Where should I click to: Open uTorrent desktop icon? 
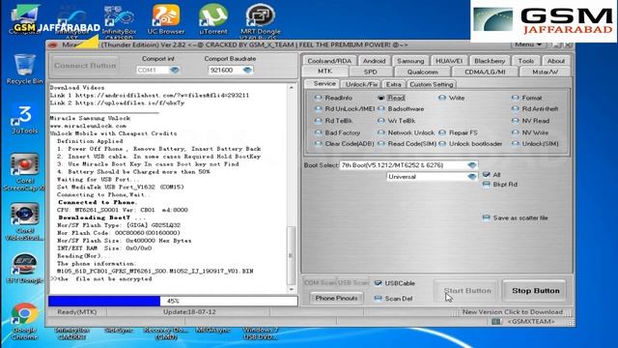coord(213,19)
